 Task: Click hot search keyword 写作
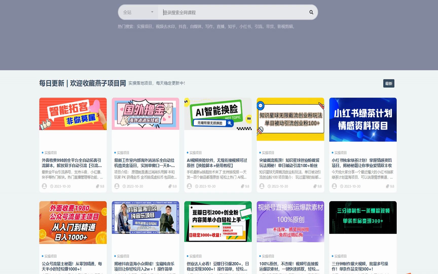pyautogui.click(x=209, y=26)
